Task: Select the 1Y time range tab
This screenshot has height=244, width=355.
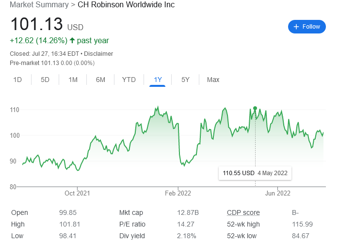Action: [158, 80]
